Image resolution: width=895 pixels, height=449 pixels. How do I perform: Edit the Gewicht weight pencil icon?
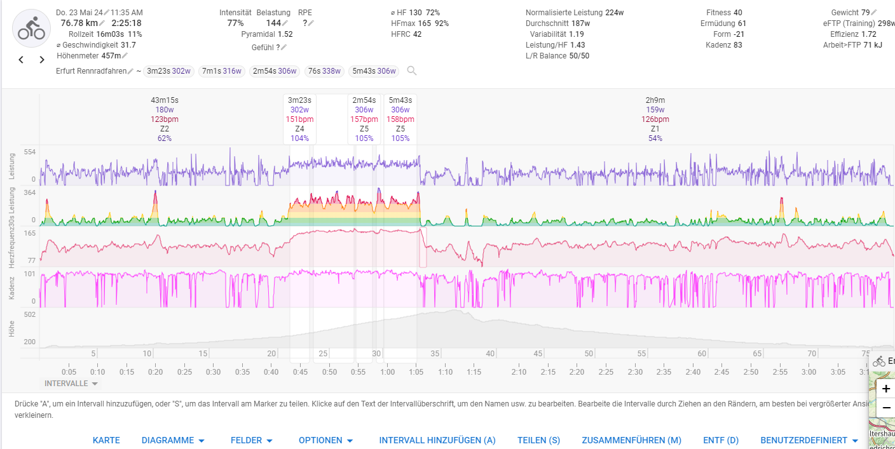874,13
